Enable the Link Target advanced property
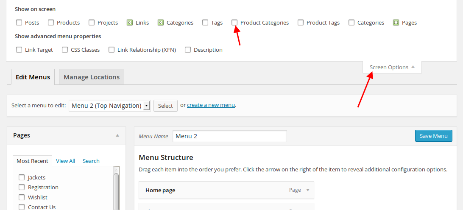This screenshot has height=210, width=463. (x=19, y=50)
